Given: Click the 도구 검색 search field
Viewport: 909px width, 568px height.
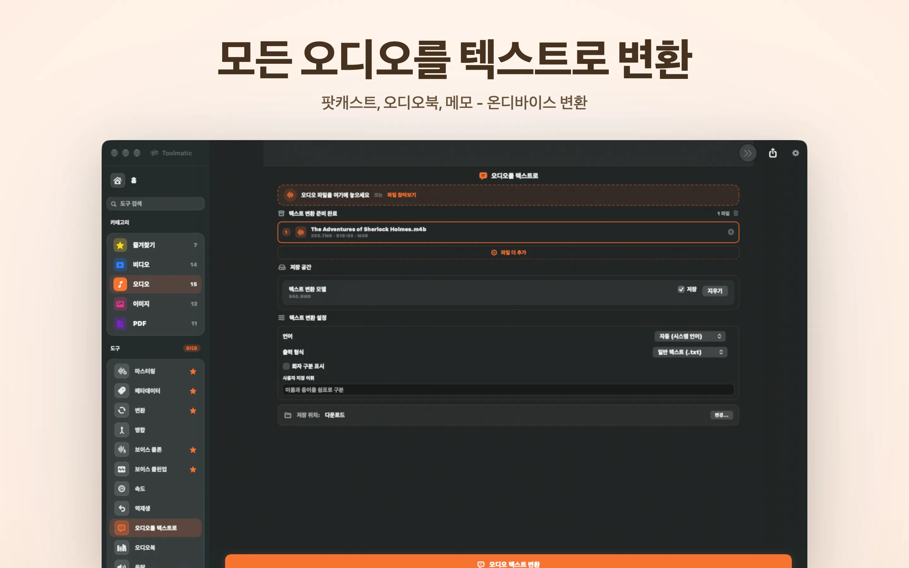Looking at the screenshot, I should point(156,204).
